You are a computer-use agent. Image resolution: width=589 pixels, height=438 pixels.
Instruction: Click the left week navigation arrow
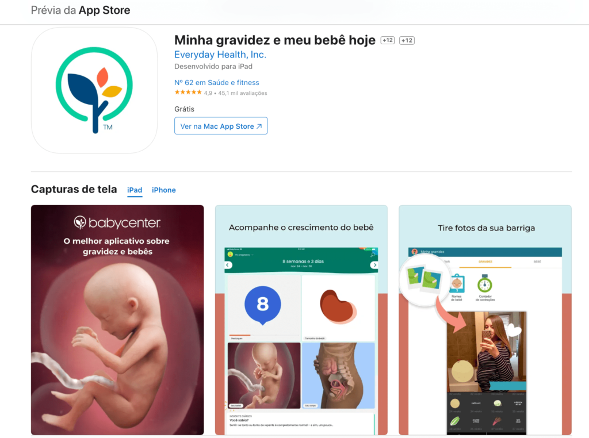click(228, 265)
